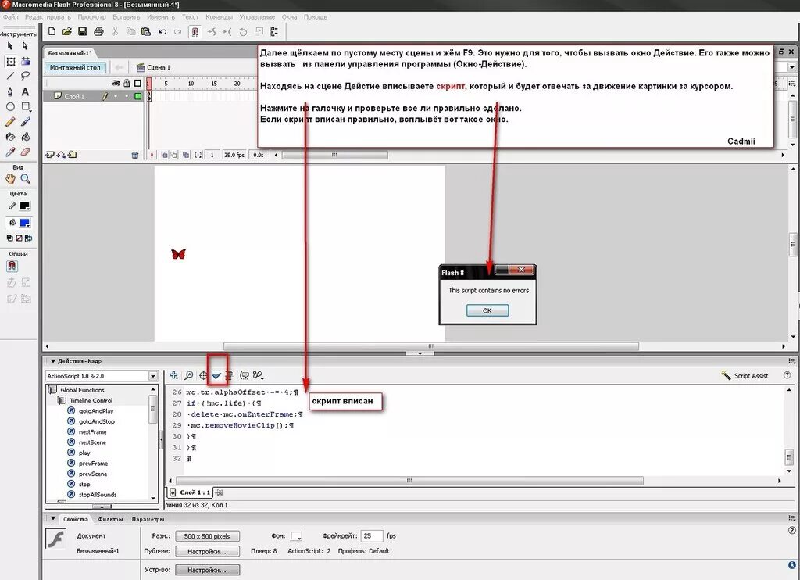Screen dimensions: 800x580
Task: Click the Insert Layer Folder icon
Action: pos(73,154)
